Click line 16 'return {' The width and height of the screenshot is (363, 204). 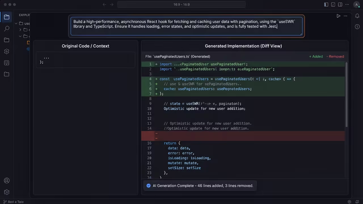(172, 143)
